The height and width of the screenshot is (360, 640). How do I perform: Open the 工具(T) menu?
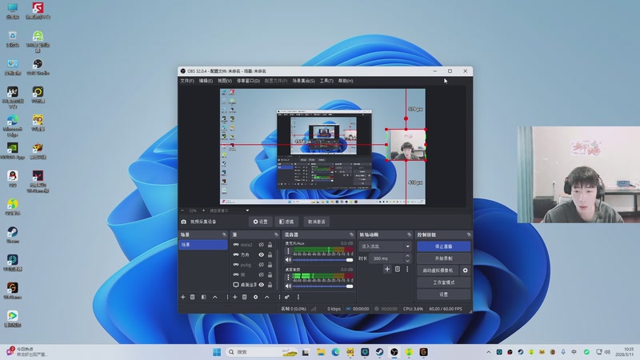326,81
